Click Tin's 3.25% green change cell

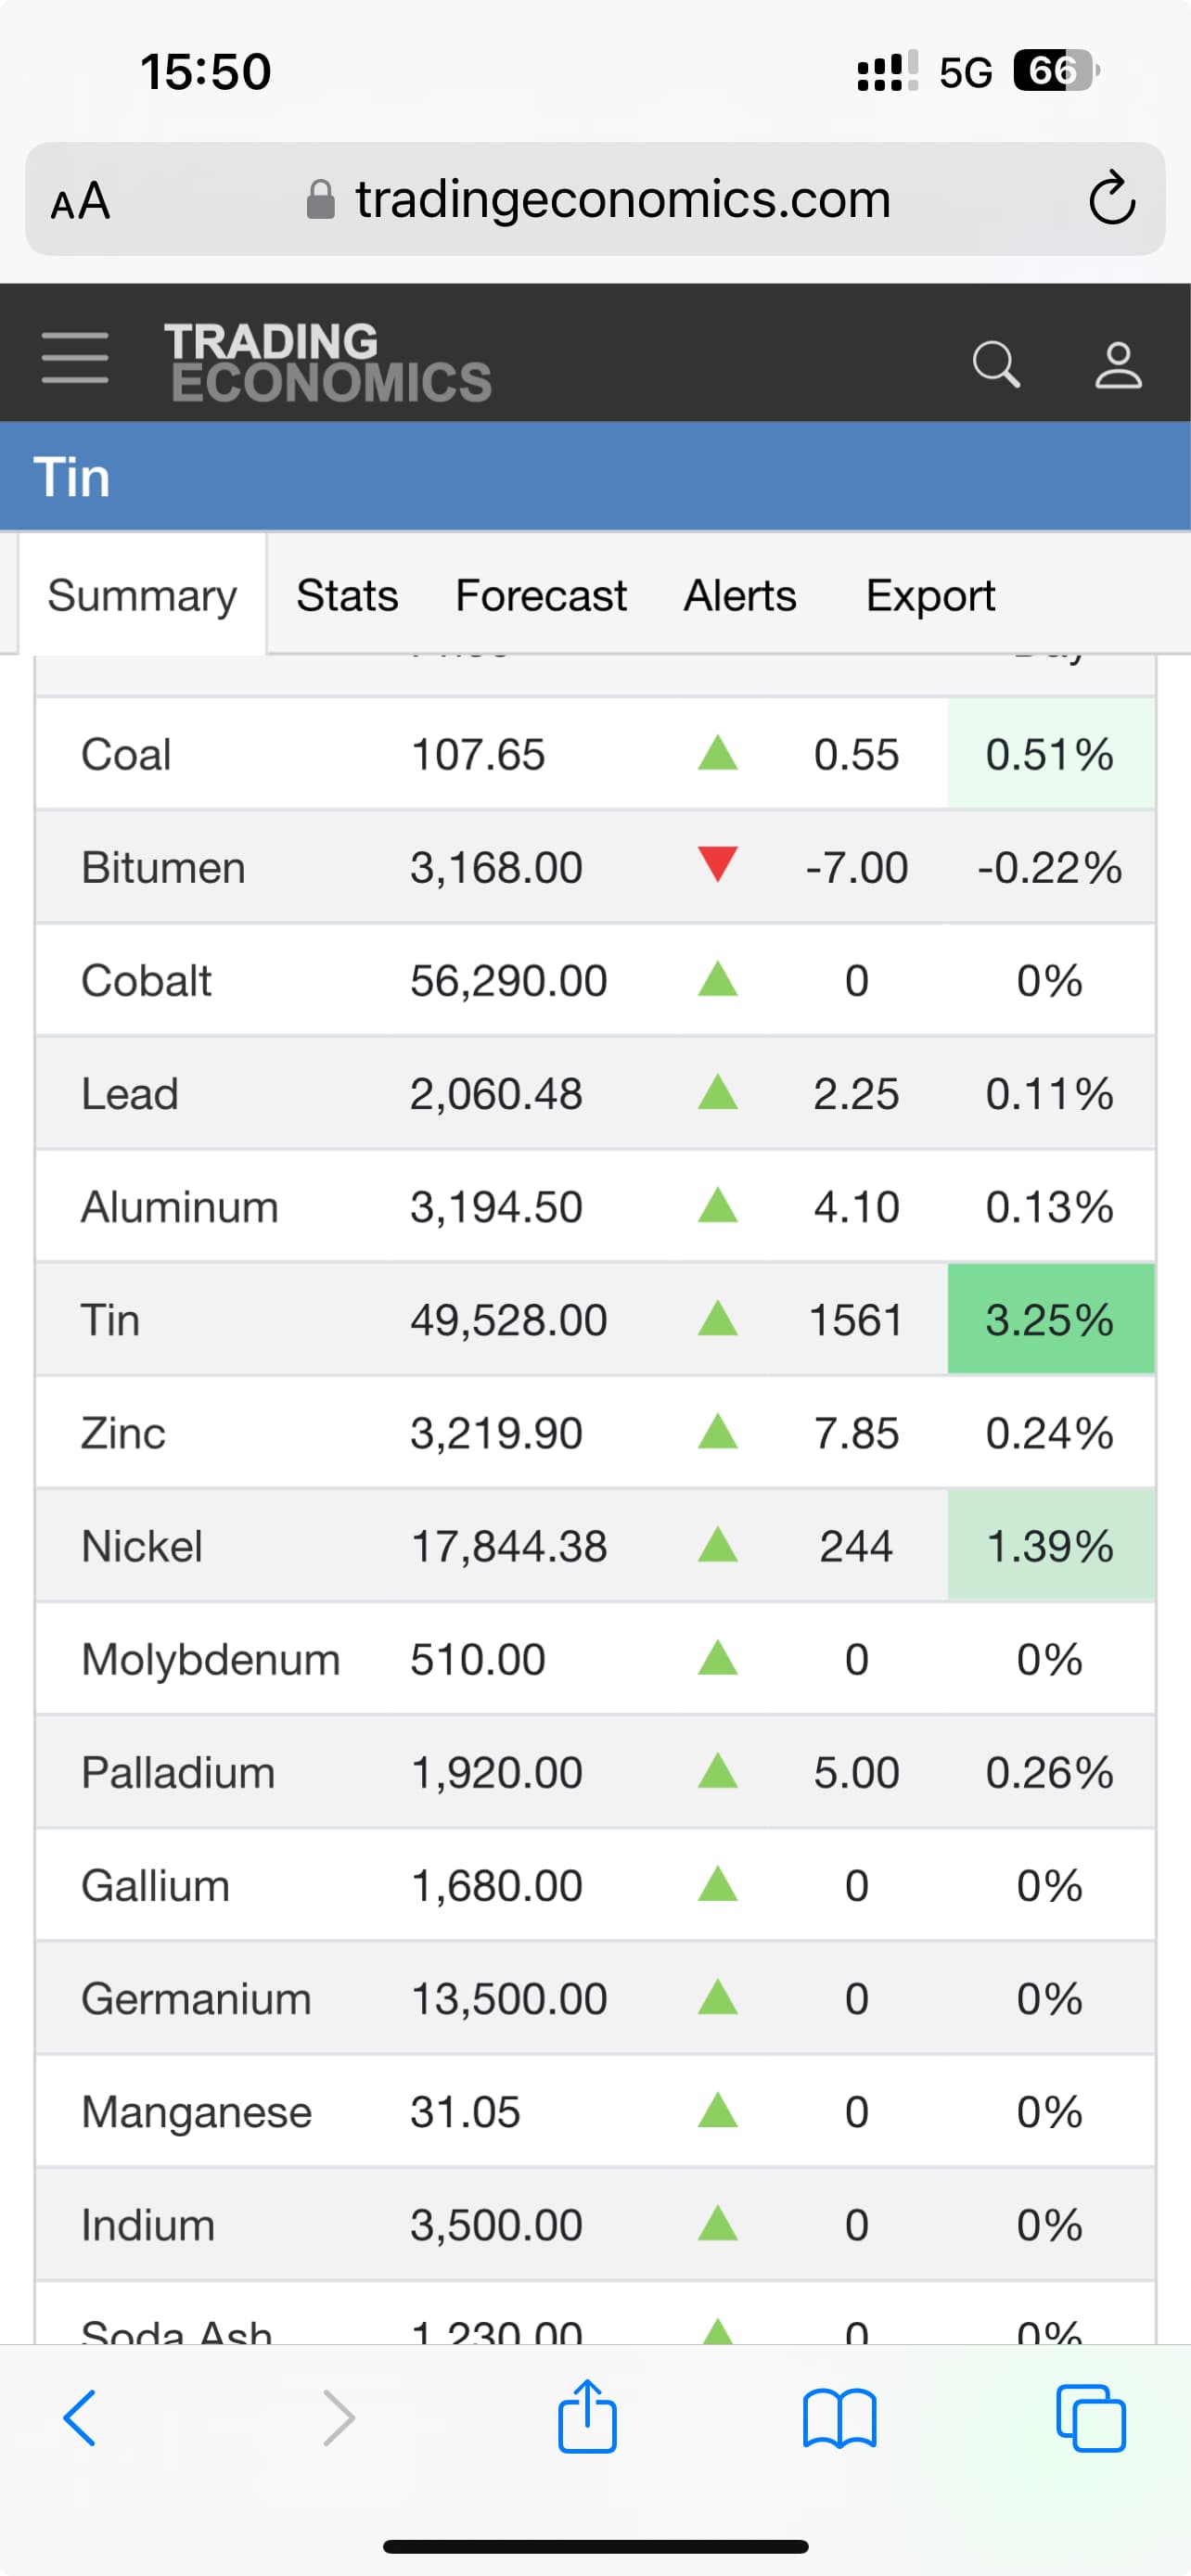pyautogui.click(x=1050, y=1320)
